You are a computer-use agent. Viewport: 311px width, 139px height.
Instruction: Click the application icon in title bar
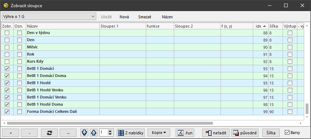pos(6,5)
